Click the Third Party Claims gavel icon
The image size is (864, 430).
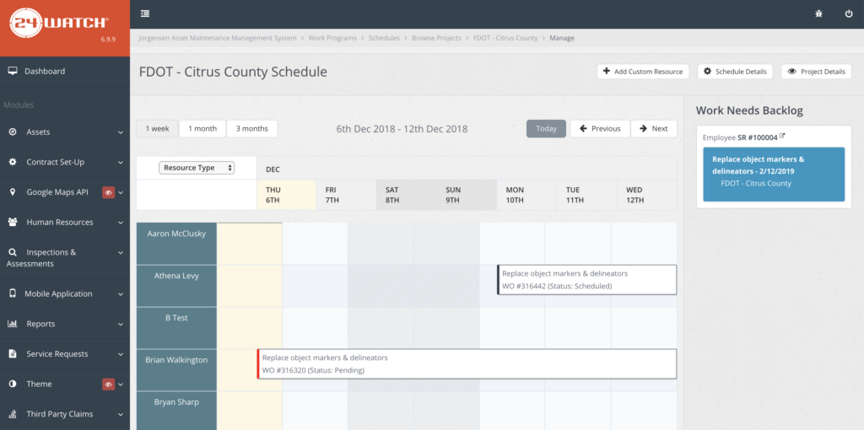pos(13,414)
